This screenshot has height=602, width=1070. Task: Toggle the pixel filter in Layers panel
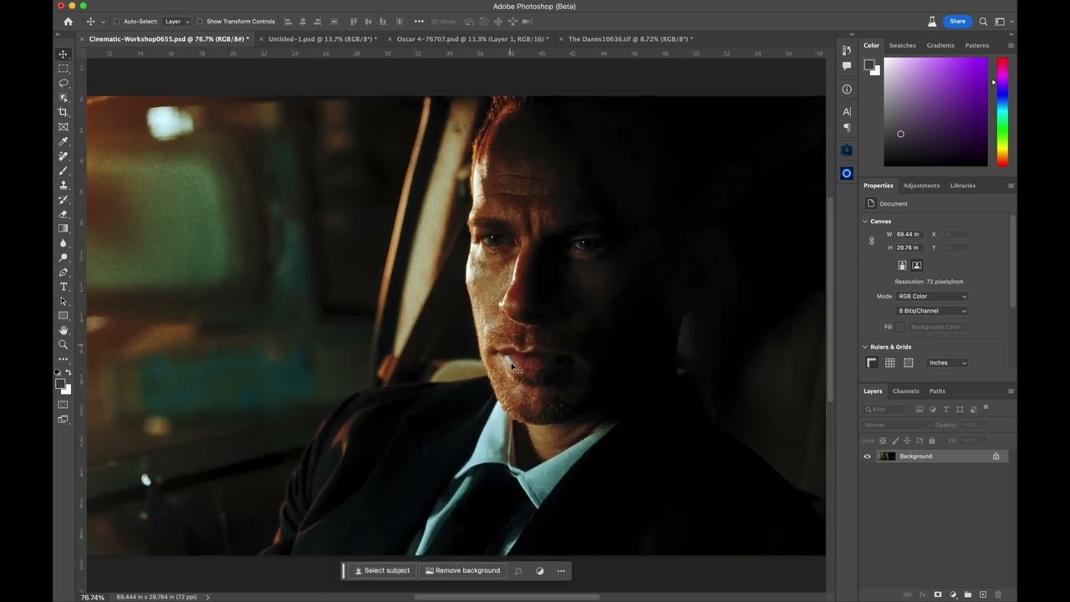(920, 410)
